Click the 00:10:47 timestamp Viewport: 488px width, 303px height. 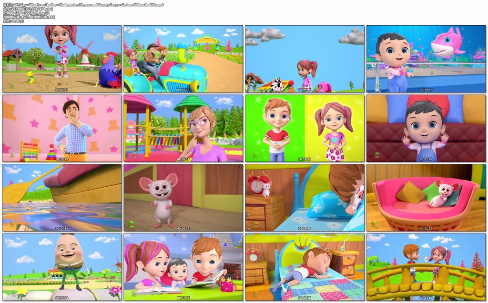[426, 90]
